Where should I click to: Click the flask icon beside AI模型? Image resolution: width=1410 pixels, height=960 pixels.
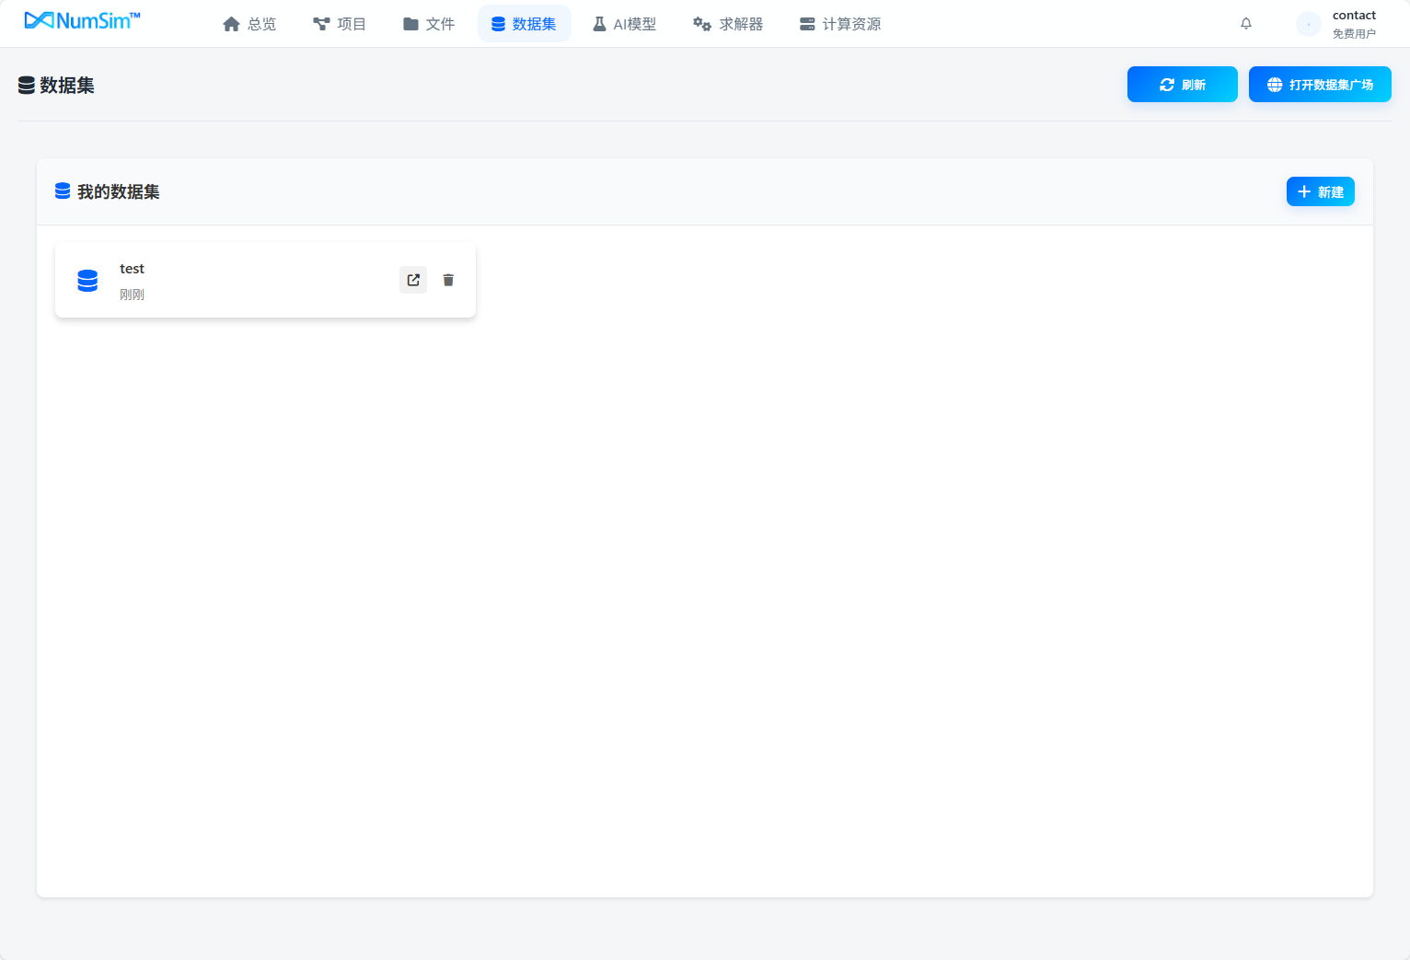click(599, 24)
